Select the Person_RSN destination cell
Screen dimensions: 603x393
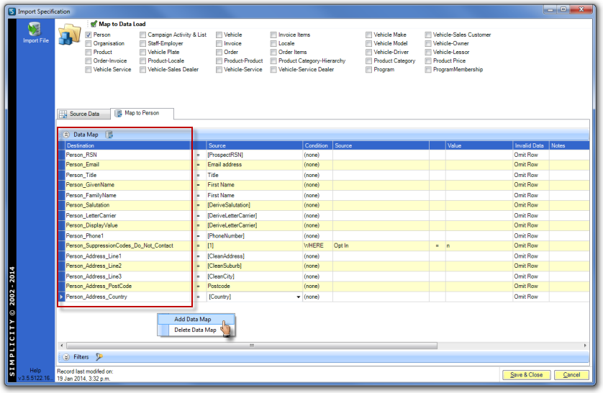127,155
